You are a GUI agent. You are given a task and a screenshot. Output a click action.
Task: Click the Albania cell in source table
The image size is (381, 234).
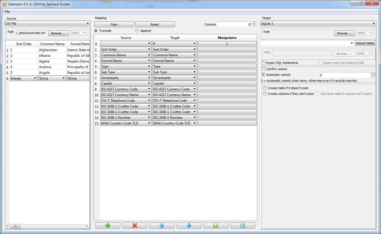pyautogui.click(x=52, y=56)
